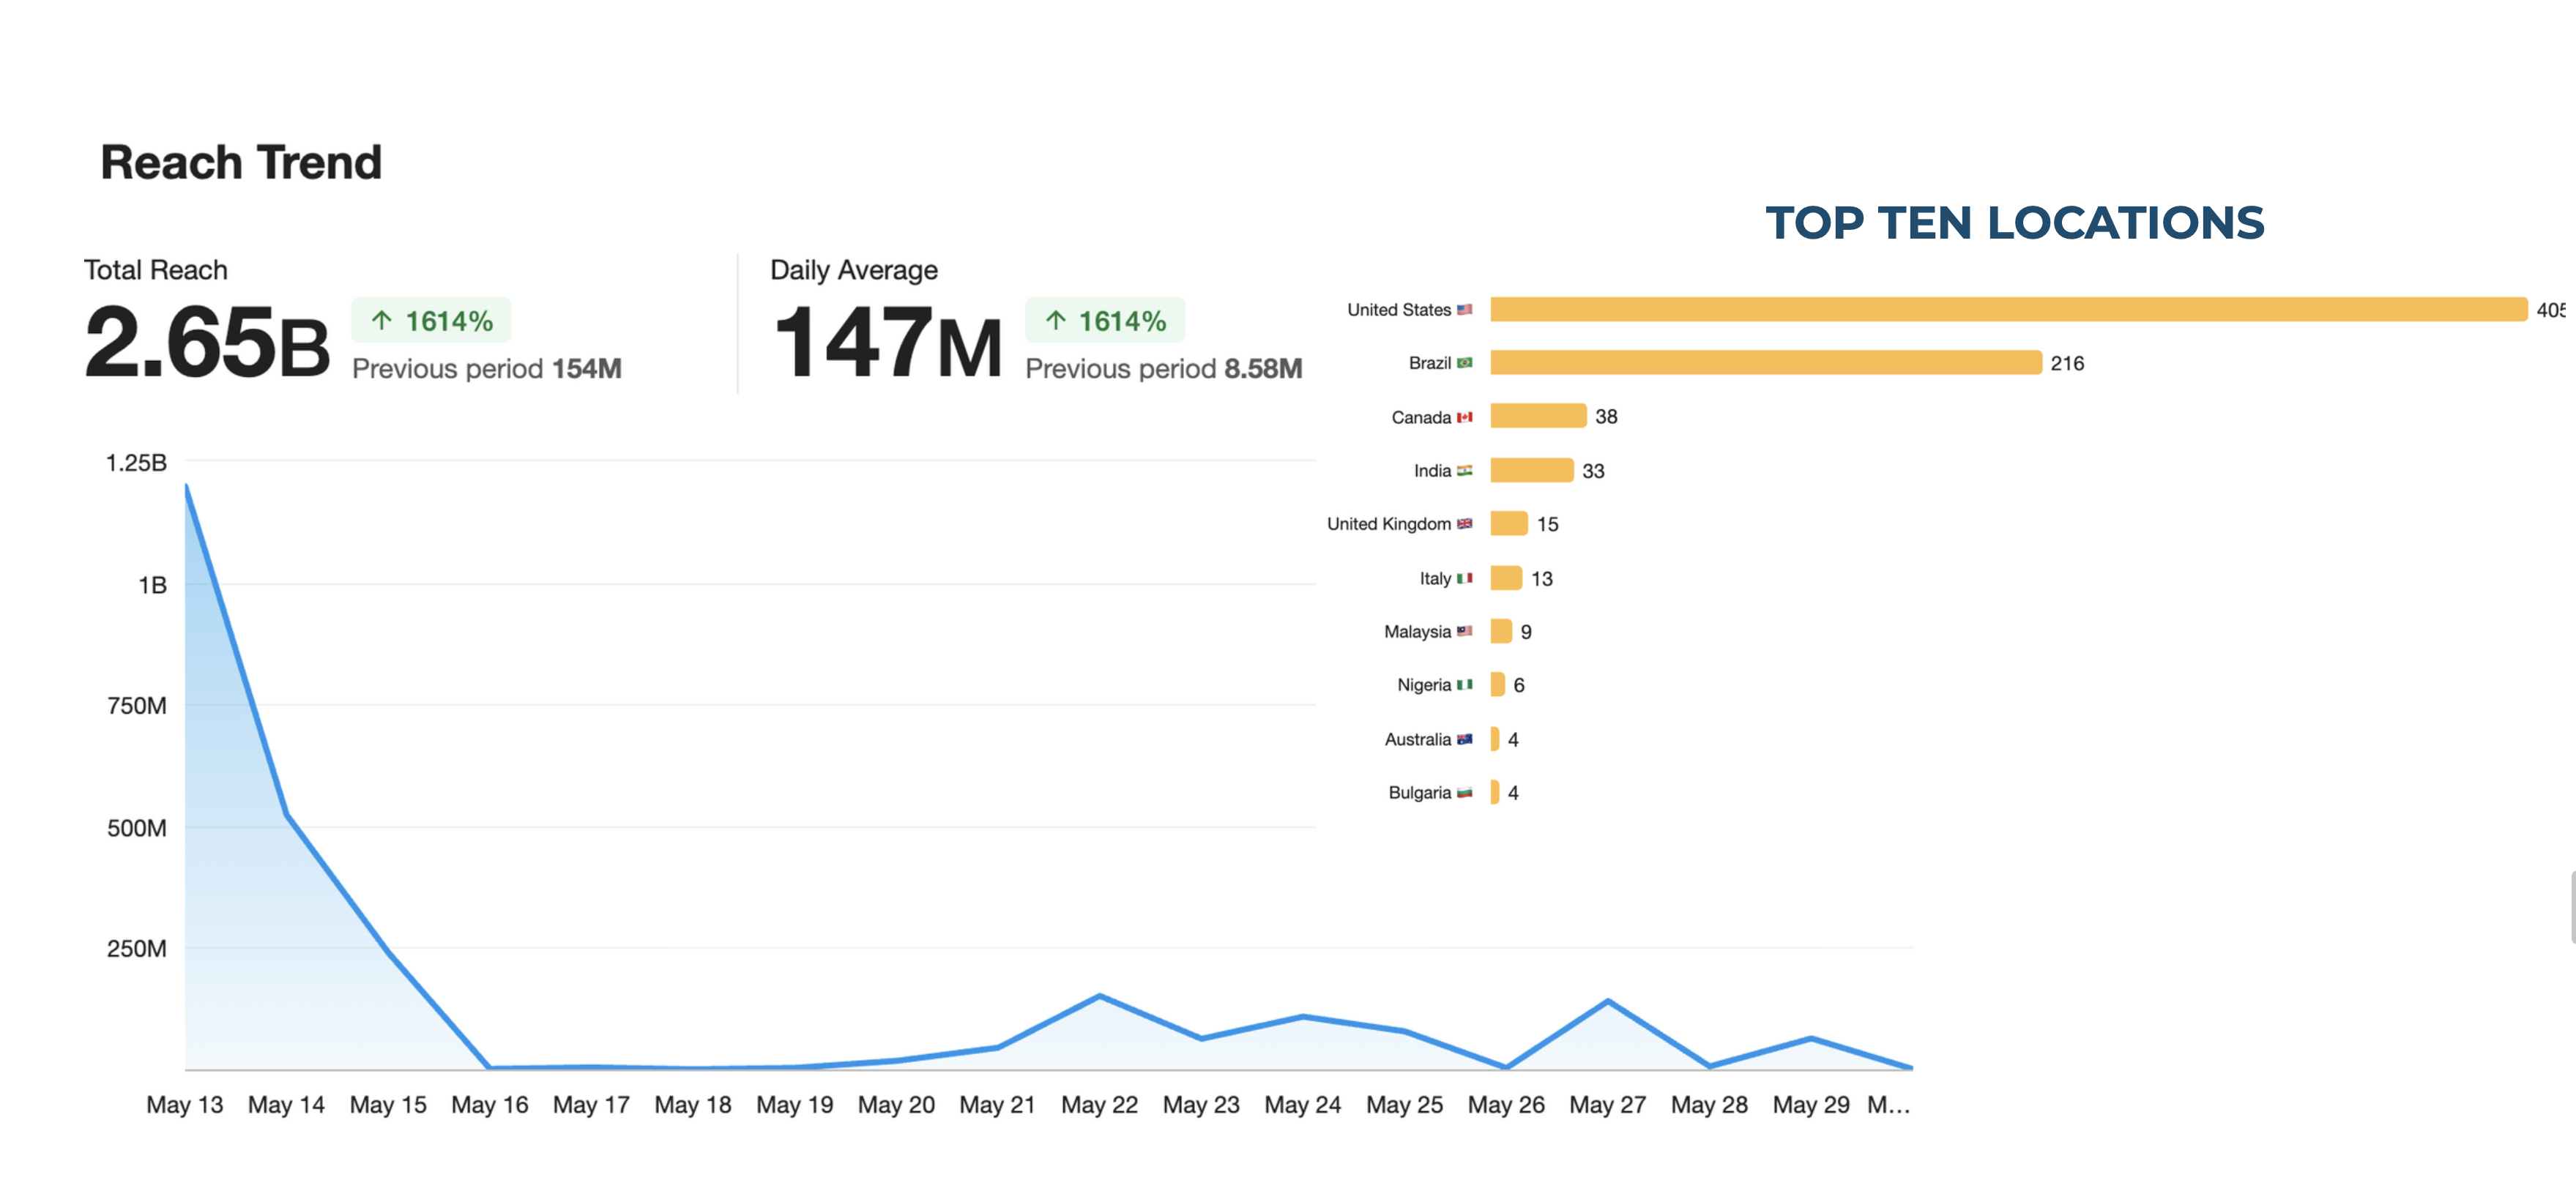Click the Bulgaria country label
This screenshot has width=2576, height=1202.
click(x=1419, y=793)
